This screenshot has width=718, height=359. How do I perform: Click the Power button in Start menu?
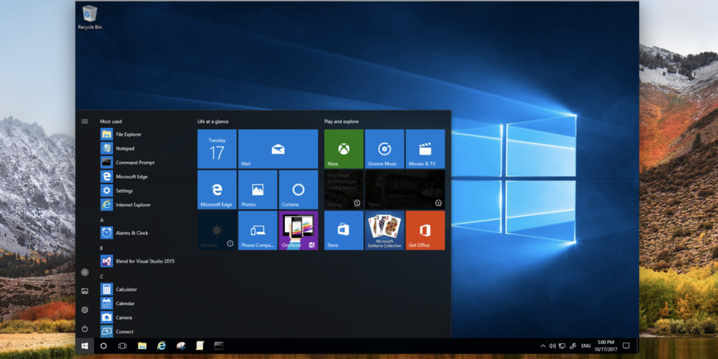pyautogui.click(x=85, y=329)
